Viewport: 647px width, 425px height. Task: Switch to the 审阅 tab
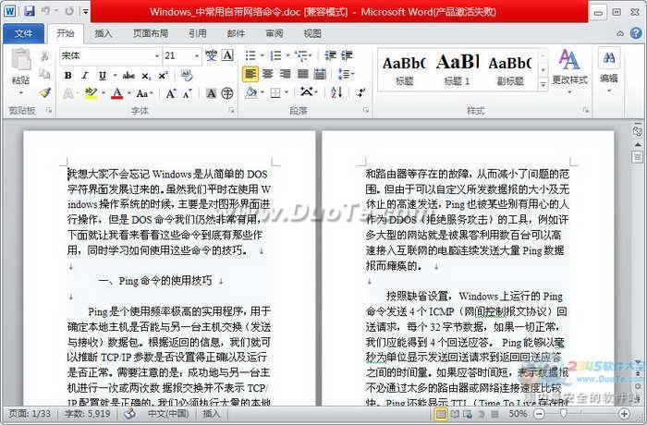point(275,34)
